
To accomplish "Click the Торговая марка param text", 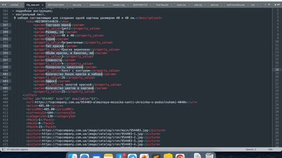I will click(58, 25).
